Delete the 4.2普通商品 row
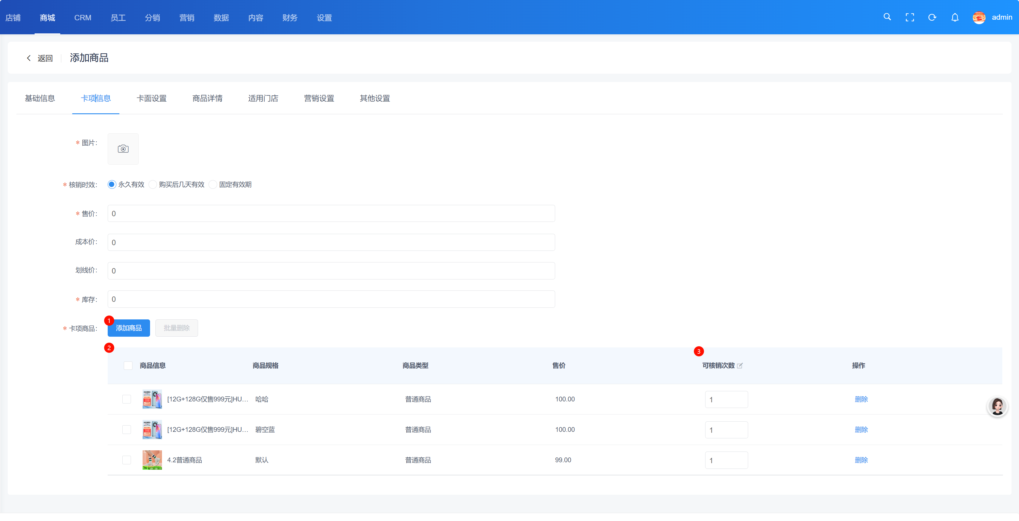1019x521 pixels. click(861, 460)
